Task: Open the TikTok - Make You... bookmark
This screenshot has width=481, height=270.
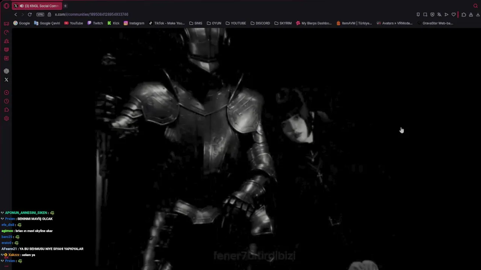Action: pyautogui.click(x=167, y=23)
